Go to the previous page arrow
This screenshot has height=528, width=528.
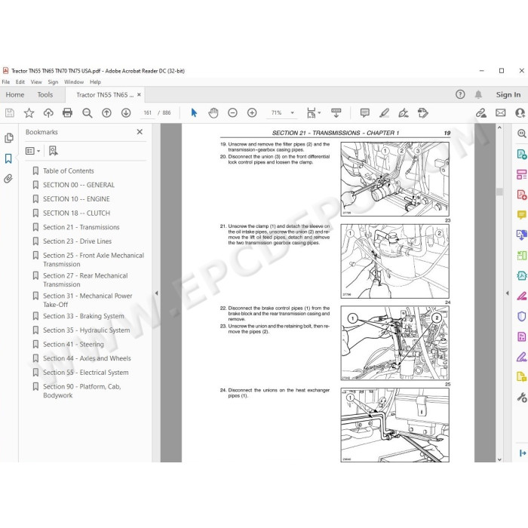coord(107,113)
